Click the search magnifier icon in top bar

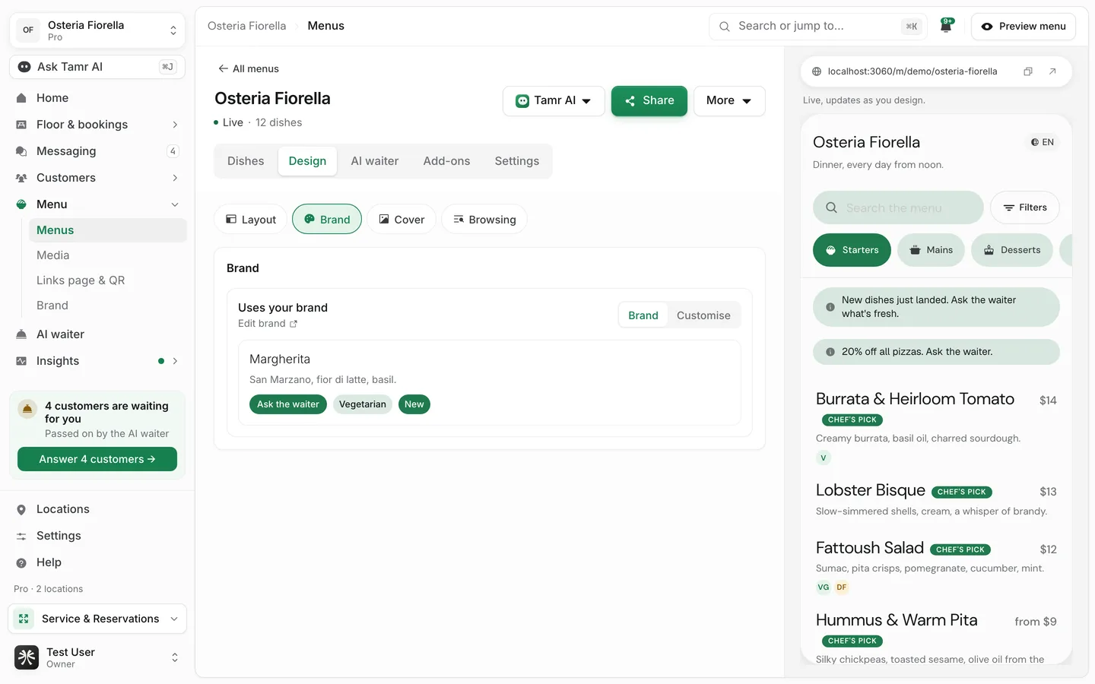point(725,26)
